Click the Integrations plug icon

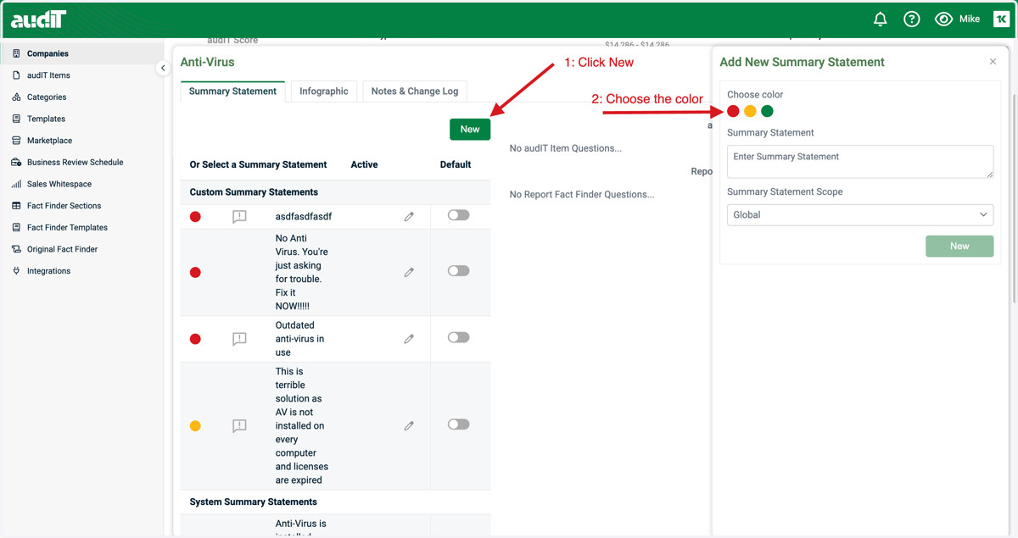point(16,271)
